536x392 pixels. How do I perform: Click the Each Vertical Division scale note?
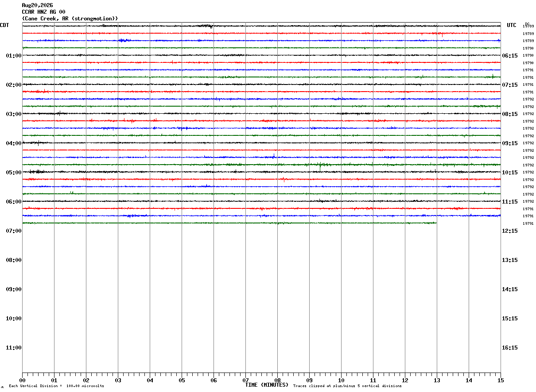tap(57, 386)
